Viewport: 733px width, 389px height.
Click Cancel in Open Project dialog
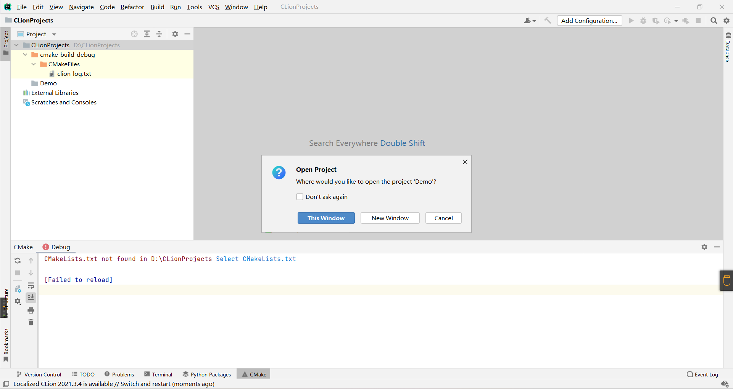point(443,218)
